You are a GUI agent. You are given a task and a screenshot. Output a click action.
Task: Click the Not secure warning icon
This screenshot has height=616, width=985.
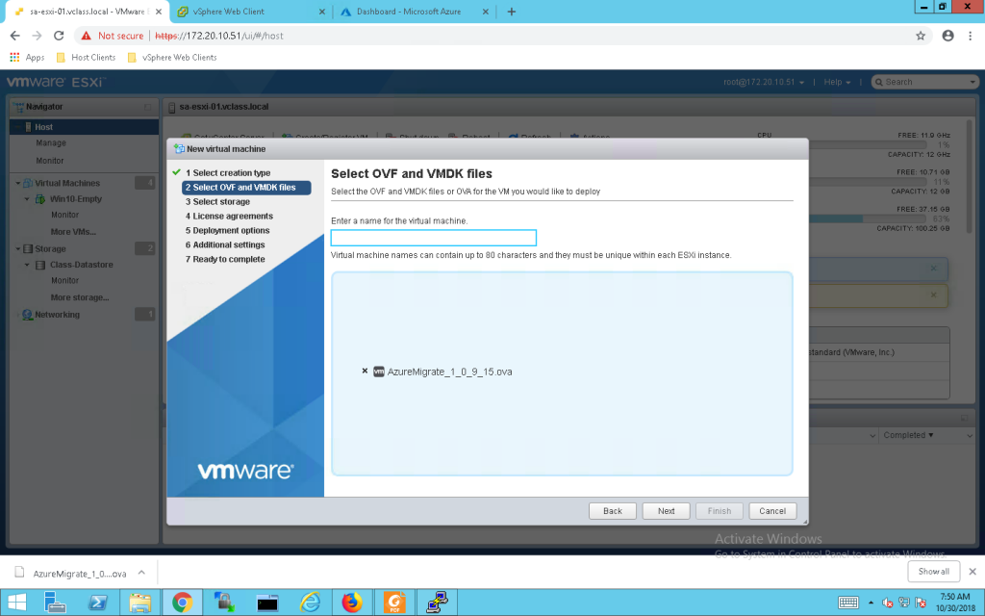tap(86, 36)
